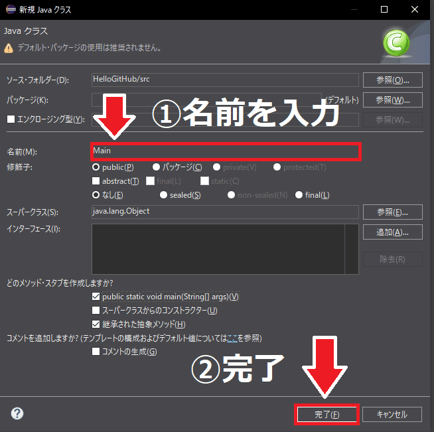Check the エンクロージング型 checkbox
This screenshot has height=432, width=434.
click(9, 119)
